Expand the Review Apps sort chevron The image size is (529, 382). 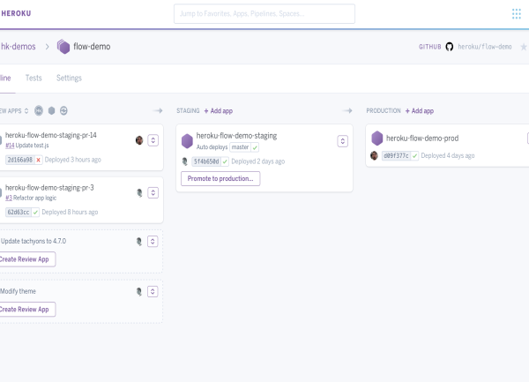26,110
